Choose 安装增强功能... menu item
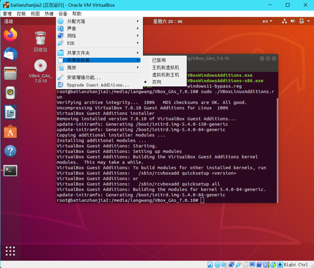314x268 pixels. (99, 78)
